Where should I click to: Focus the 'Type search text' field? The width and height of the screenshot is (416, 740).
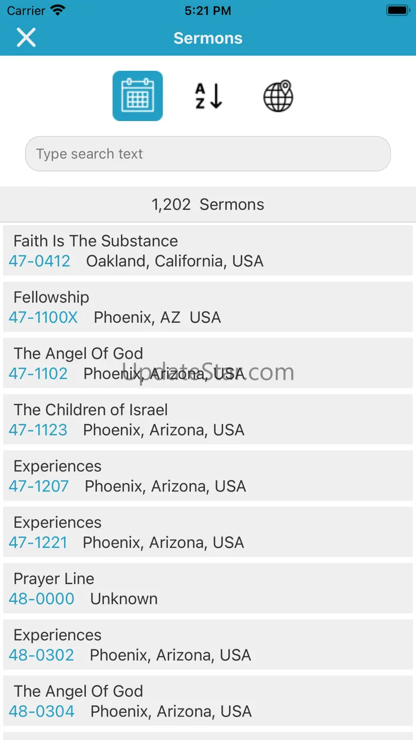pos(208,154)
